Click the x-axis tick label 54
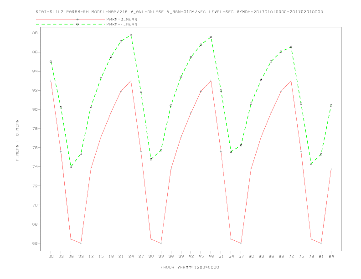The image size is (361, 279). coord(231,256)
